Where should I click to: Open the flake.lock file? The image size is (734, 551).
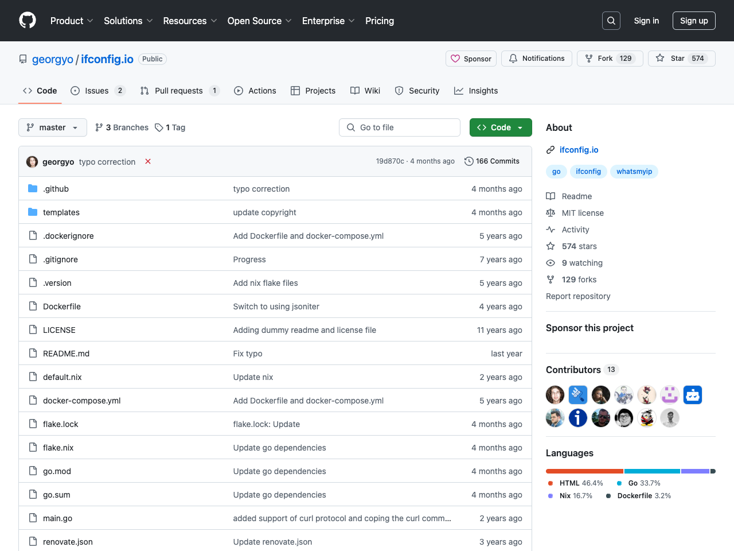pos(60,424)
